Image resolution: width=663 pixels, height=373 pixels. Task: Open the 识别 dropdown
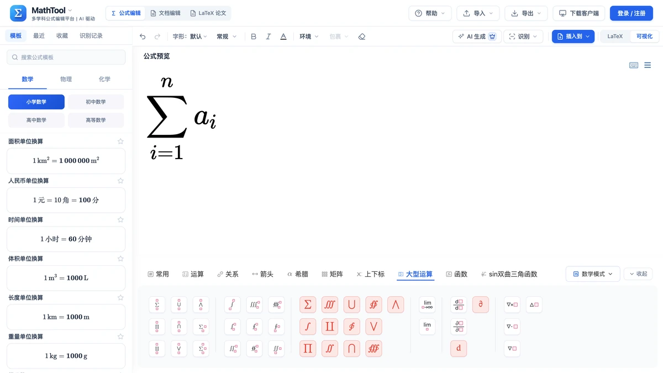click(x=523, y=36)
